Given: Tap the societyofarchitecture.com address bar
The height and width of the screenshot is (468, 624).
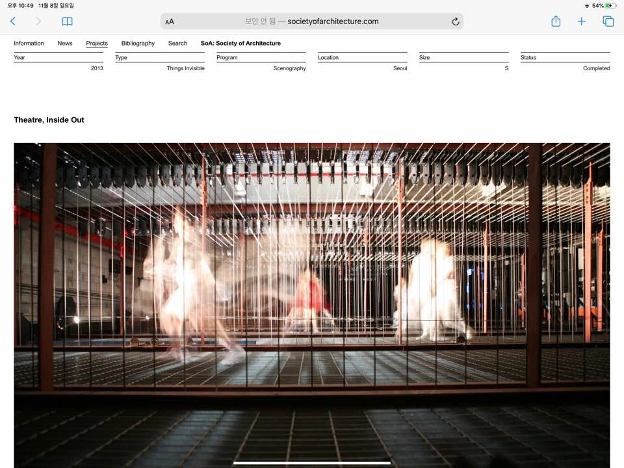Looking at the screenshot, I should [x=311, y=21].
